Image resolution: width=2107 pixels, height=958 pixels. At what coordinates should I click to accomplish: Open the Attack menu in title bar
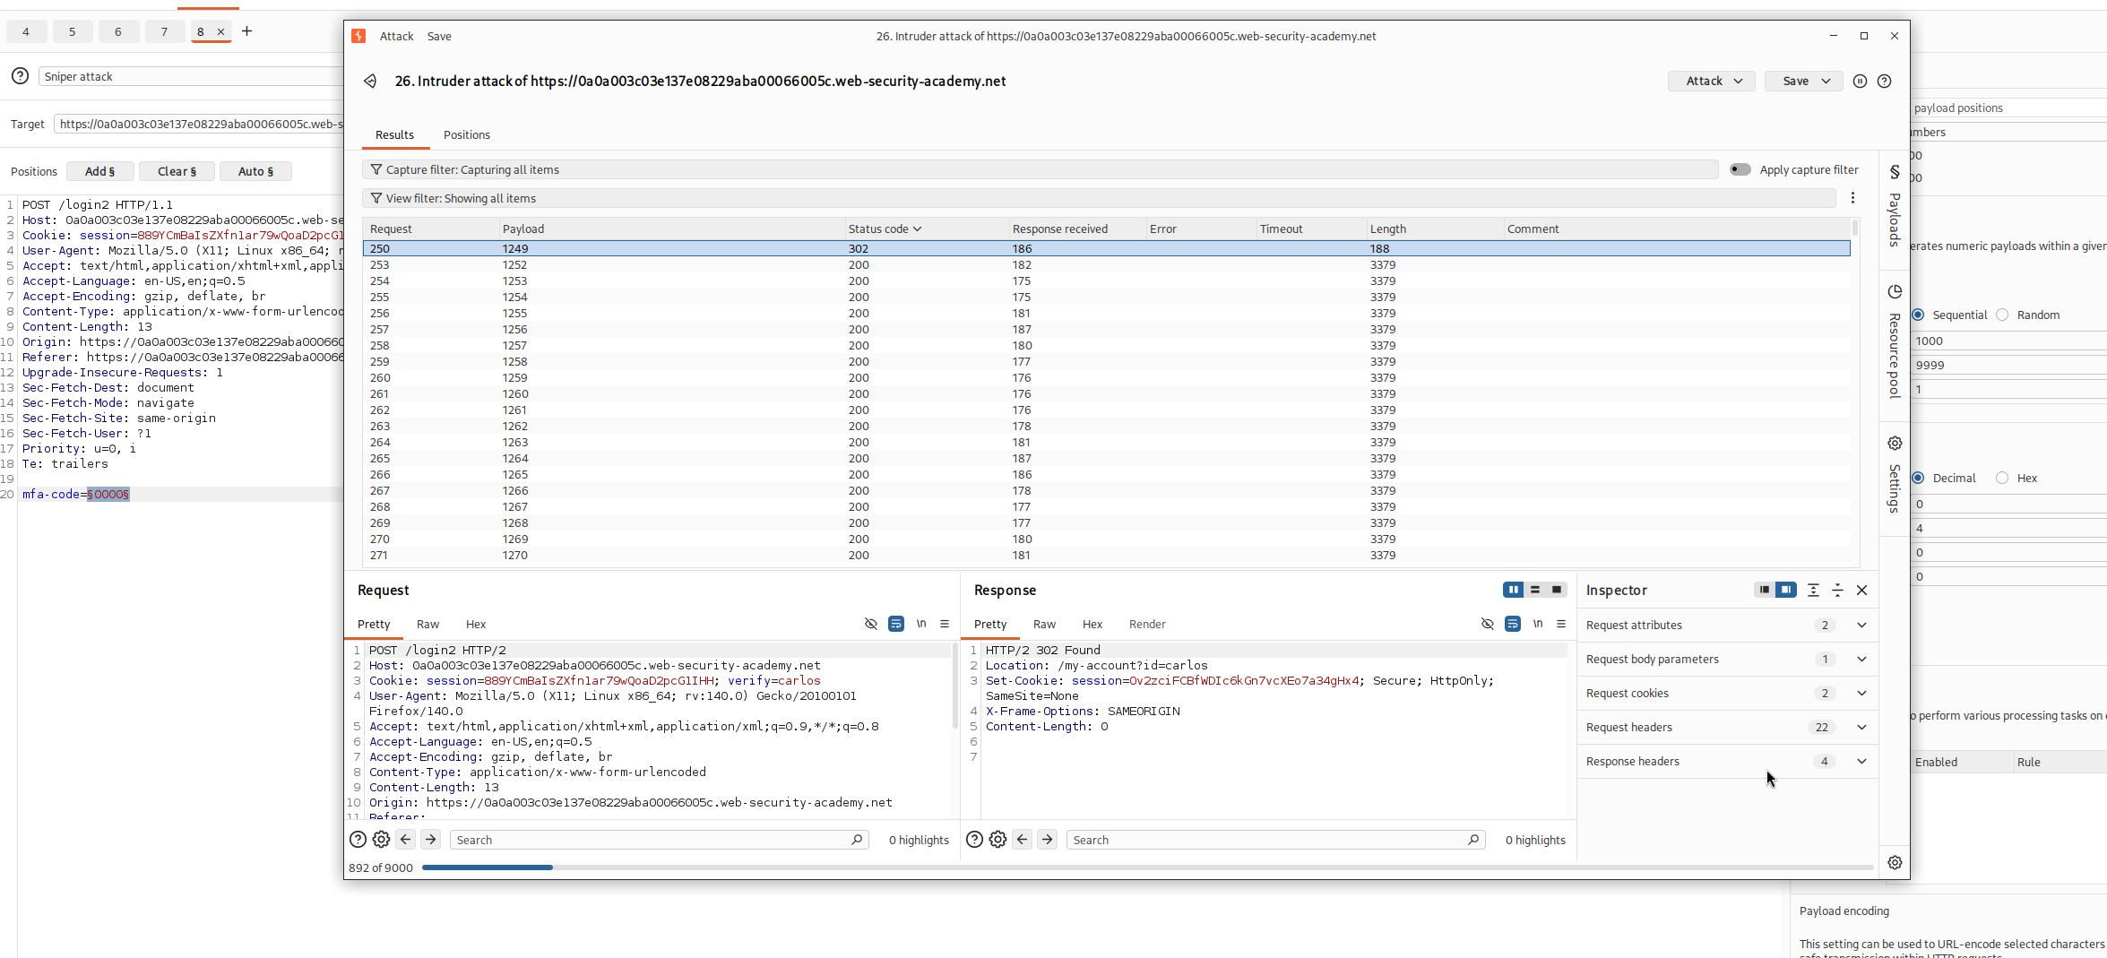coord(396,37)
